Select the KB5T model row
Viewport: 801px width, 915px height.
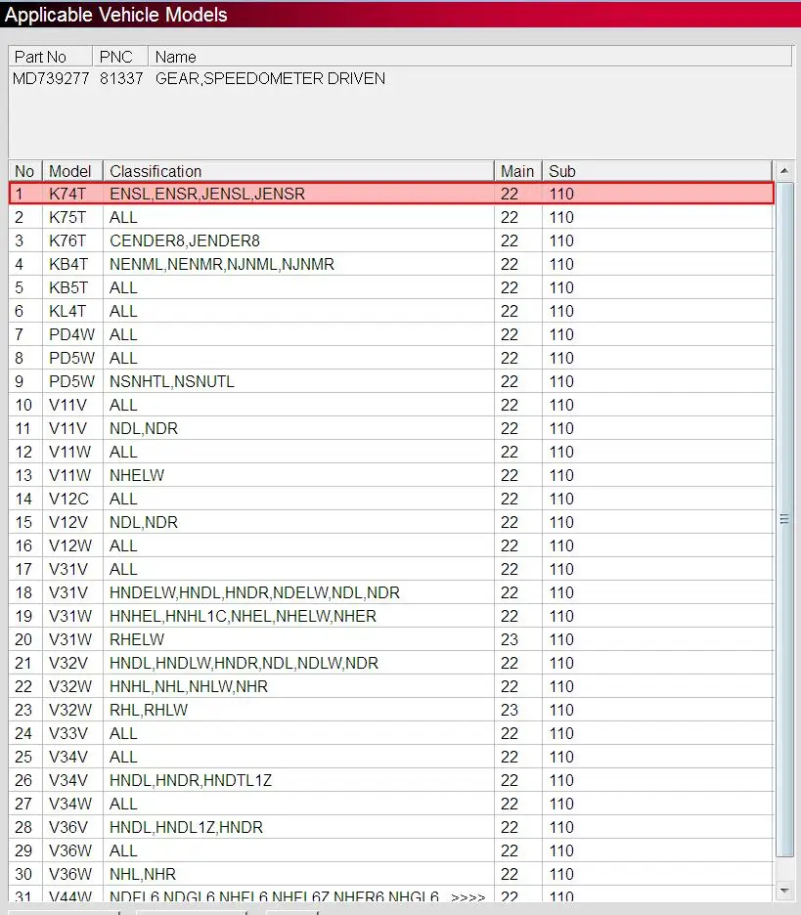coord(391,287)
